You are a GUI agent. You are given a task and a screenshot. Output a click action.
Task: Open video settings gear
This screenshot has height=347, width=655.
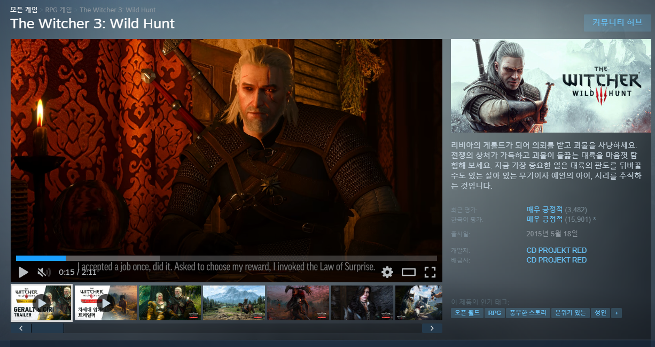(x=387, y=272)
